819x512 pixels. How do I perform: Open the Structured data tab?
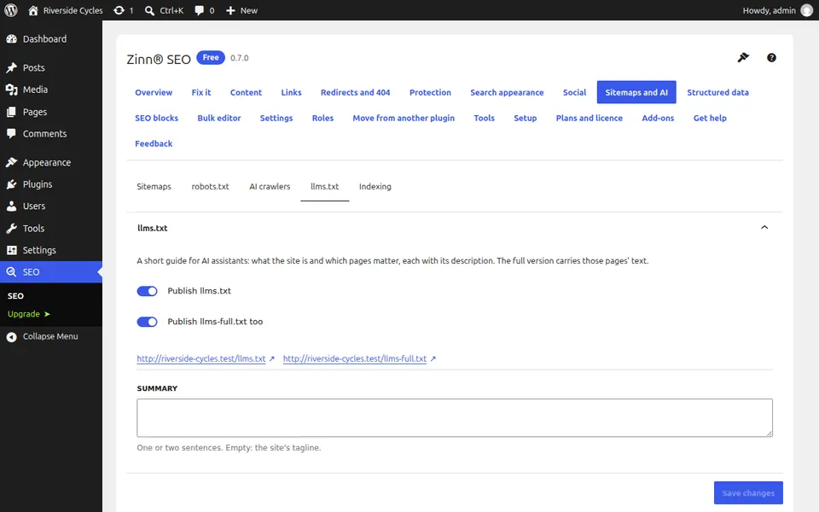(717, 92)
